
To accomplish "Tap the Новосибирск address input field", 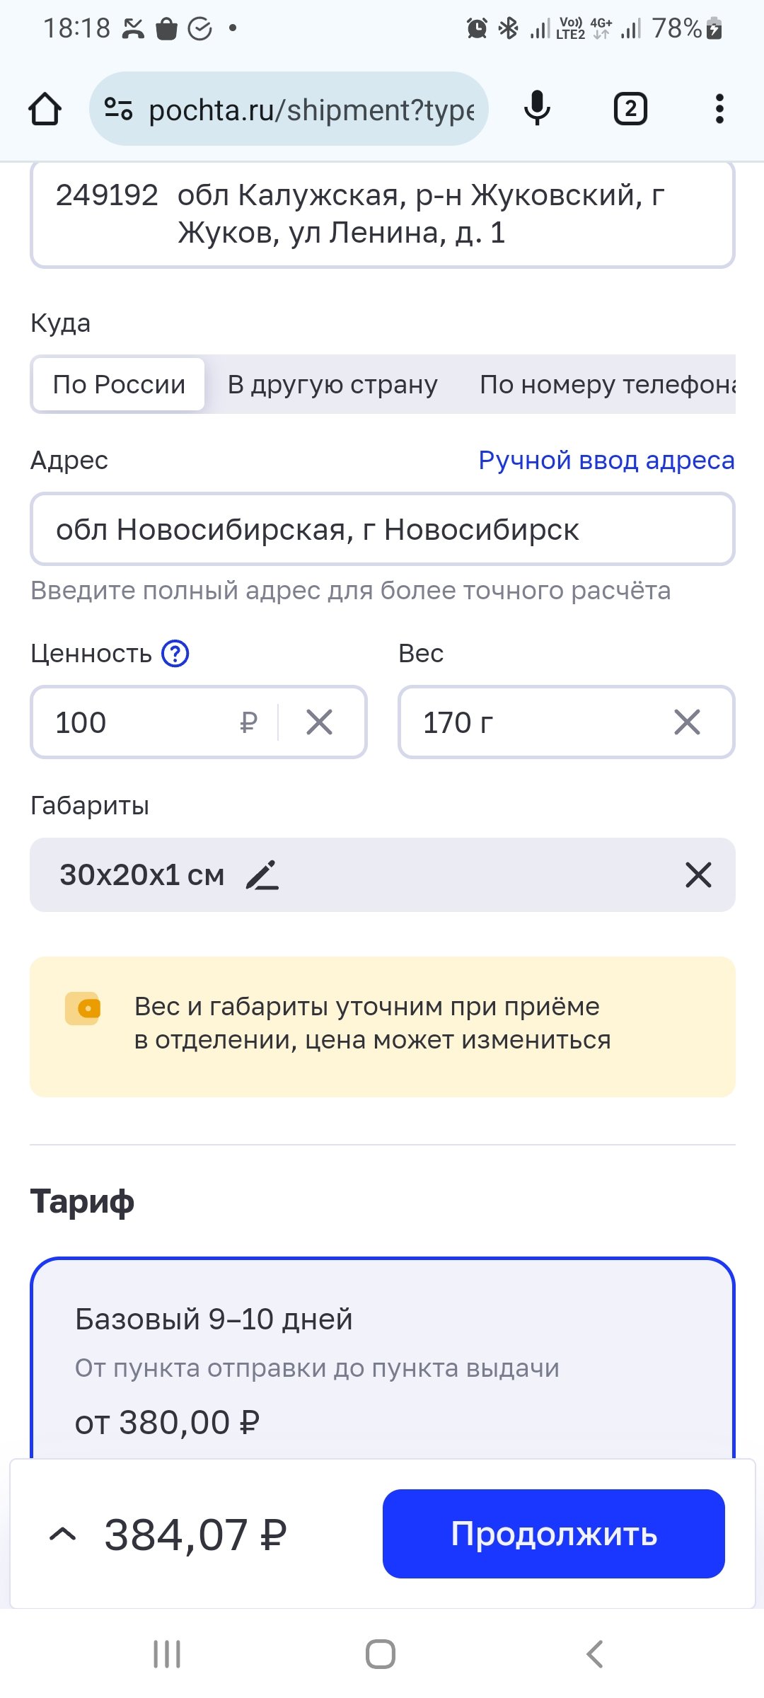I will [382, 530].
